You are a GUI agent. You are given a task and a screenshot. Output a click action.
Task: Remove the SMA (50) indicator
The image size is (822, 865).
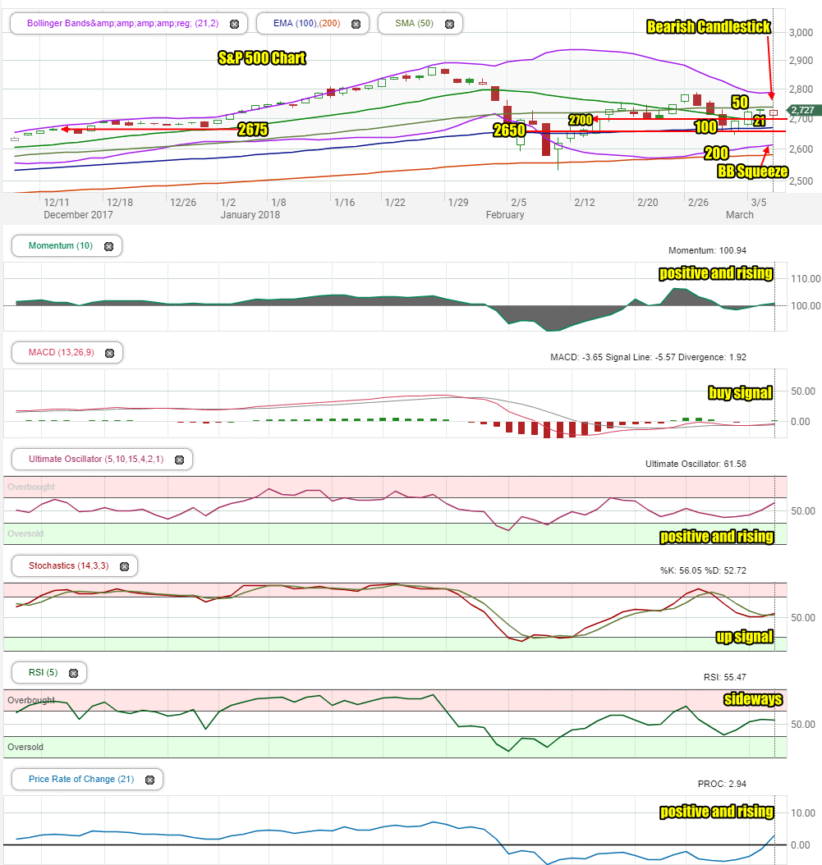449,24
